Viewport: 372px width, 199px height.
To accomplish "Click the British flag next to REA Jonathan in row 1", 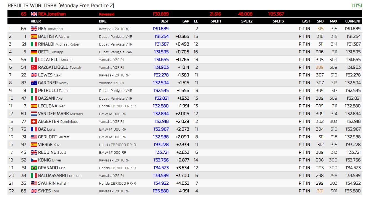I will click(34, 28).
